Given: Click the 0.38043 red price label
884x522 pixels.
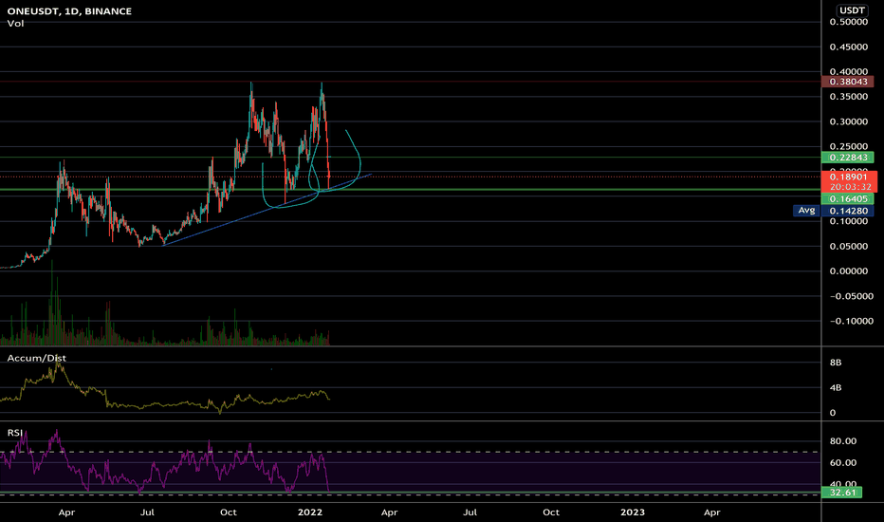Looking at the screenshot, I should coord(847,82).
